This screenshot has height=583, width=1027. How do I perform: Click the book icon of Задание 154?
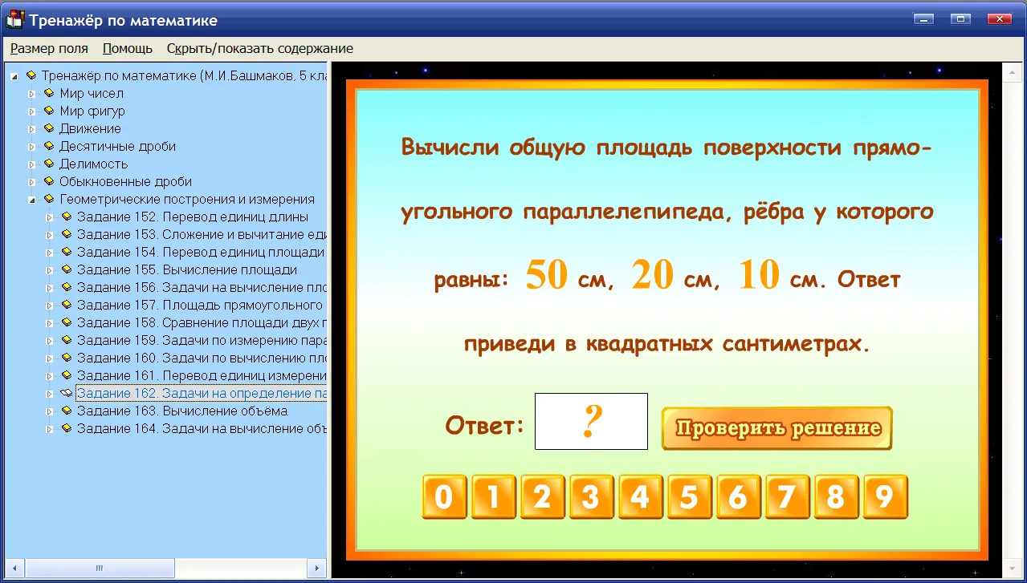pyautogui.click(x=66, y=252)
